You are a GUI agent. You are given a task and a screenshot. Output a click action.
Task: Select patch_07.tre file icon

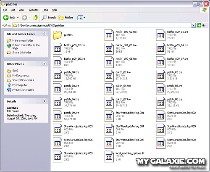109,103
